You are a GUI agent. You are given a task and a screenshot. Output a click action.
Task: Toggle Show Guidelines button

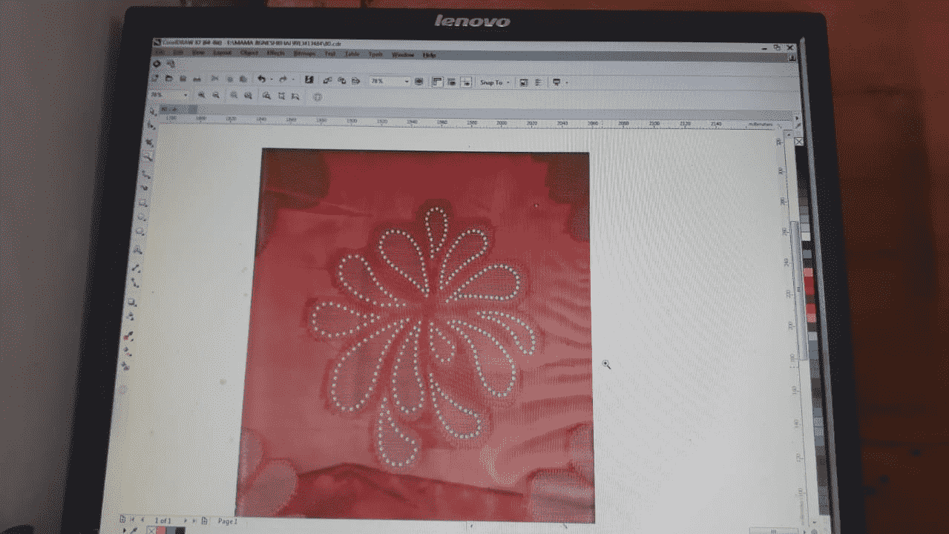point(466,82)
